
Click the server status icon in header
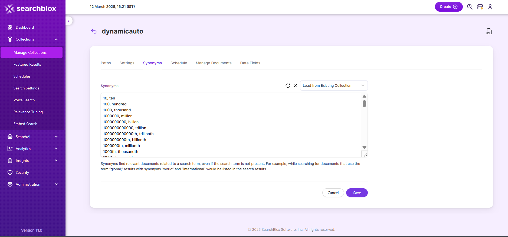click(480, 7)
